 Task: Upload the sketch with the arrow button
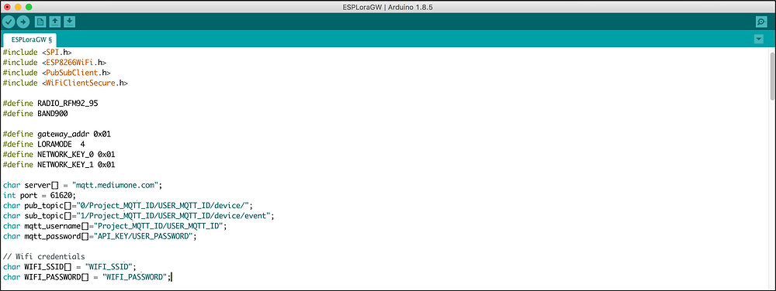[23, 22]
